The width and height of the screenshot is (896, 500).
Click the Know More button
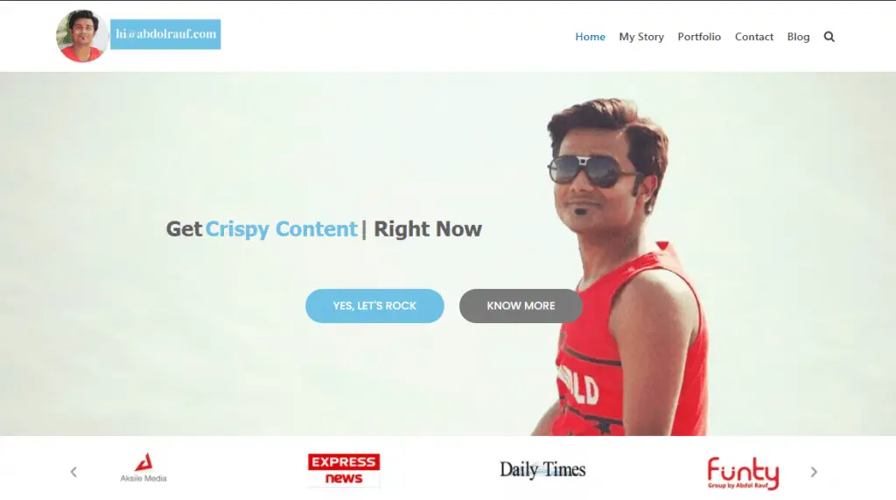point(521,306)
